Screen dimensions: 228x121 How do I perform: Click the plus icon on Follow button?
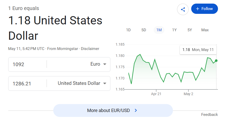click(197, 9)
